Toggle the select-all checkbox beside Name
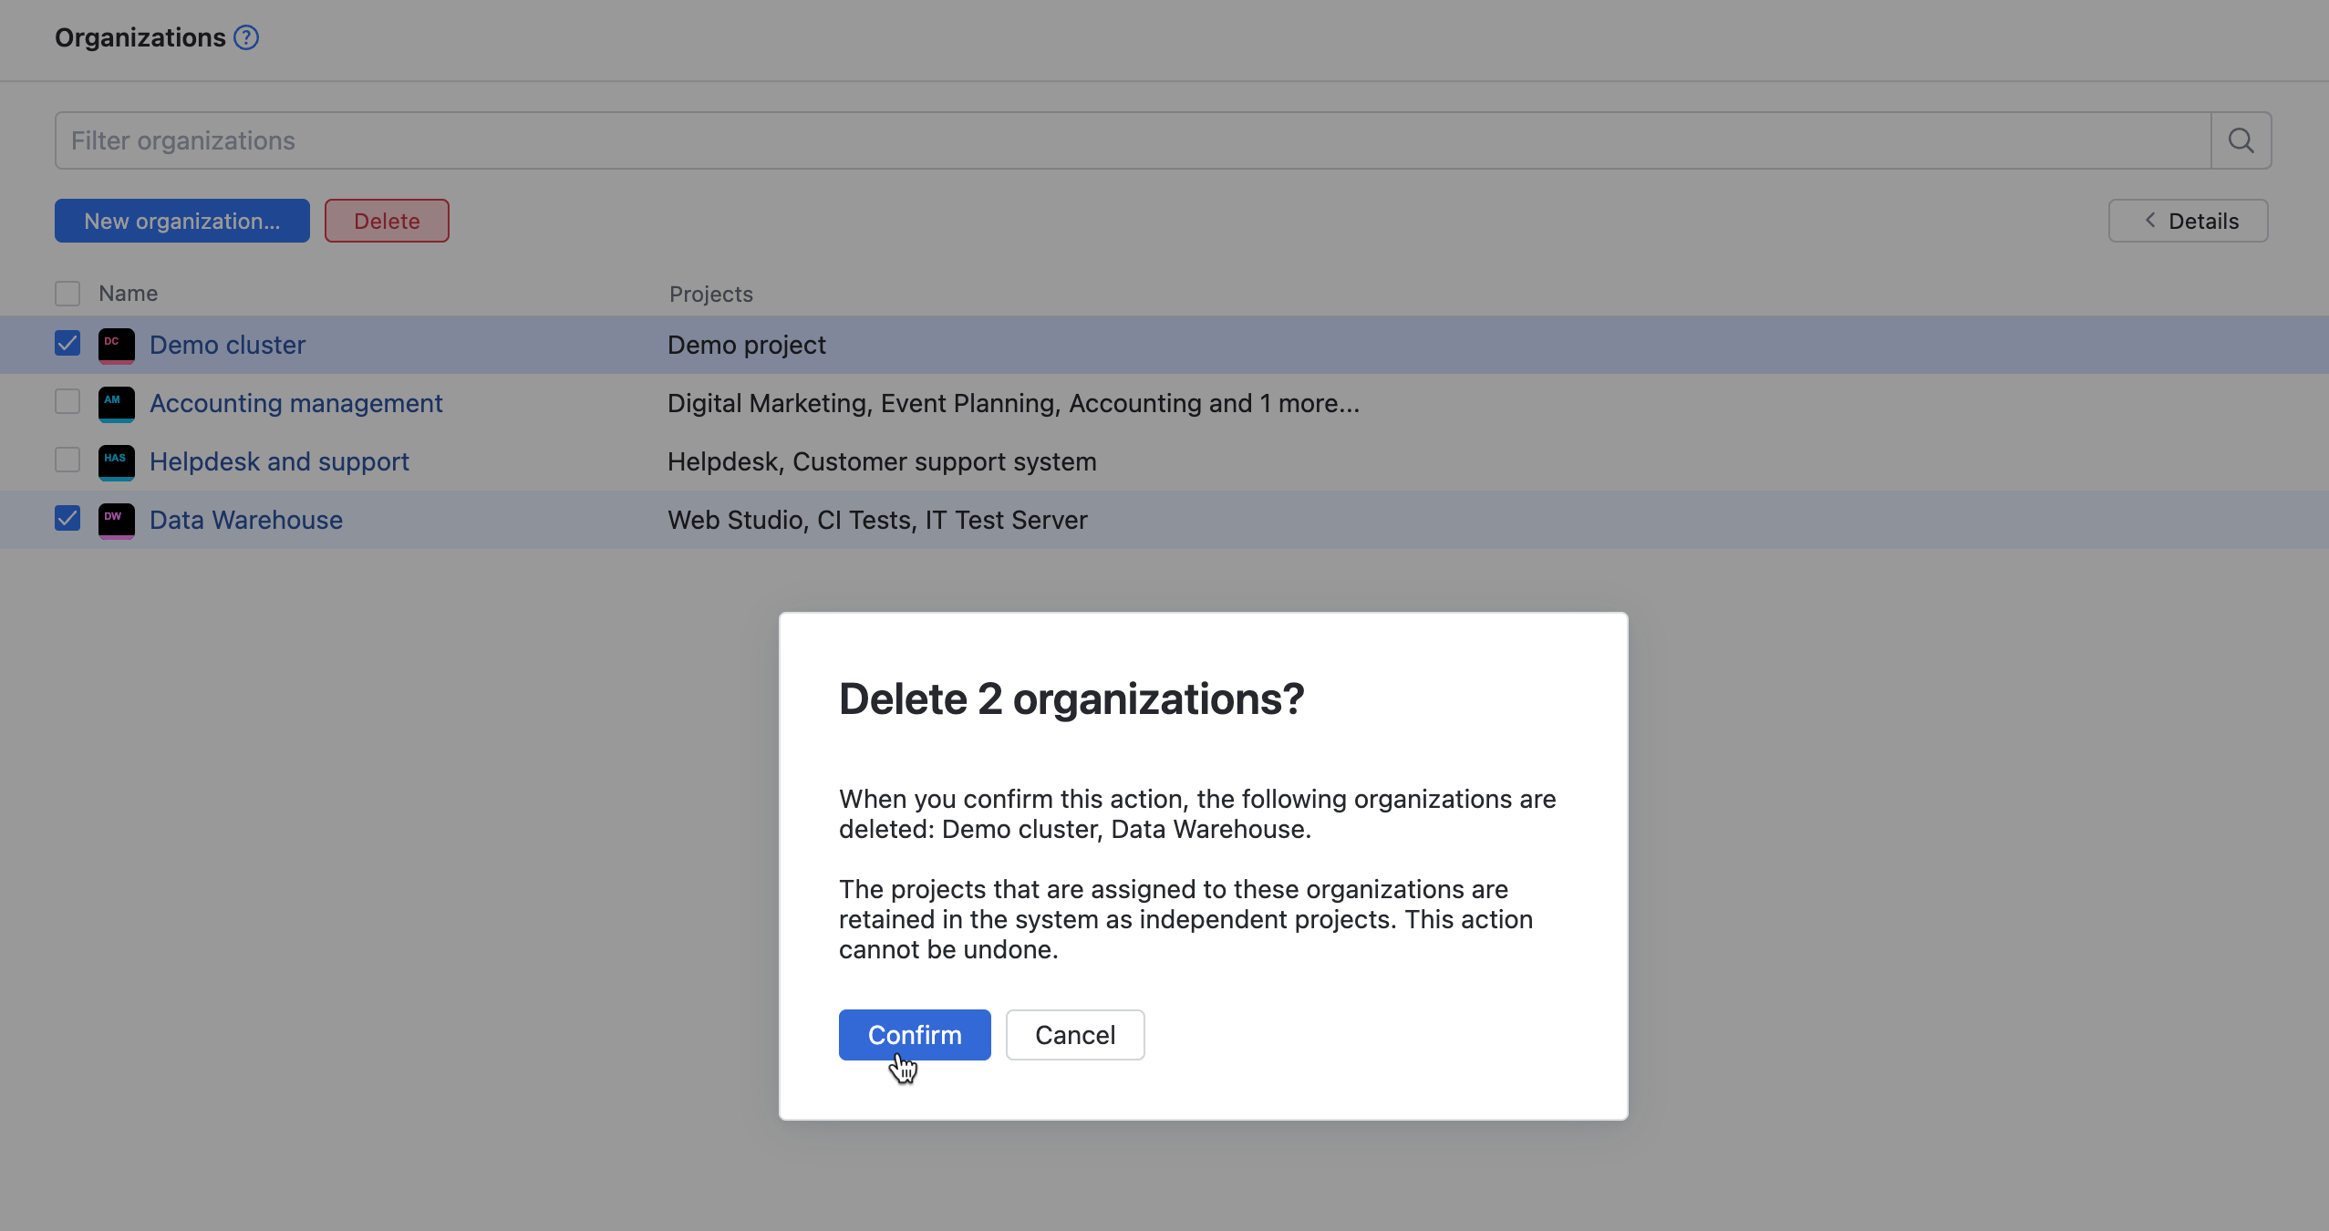This screenshot has height=1231, width=2329. point(67,294)
